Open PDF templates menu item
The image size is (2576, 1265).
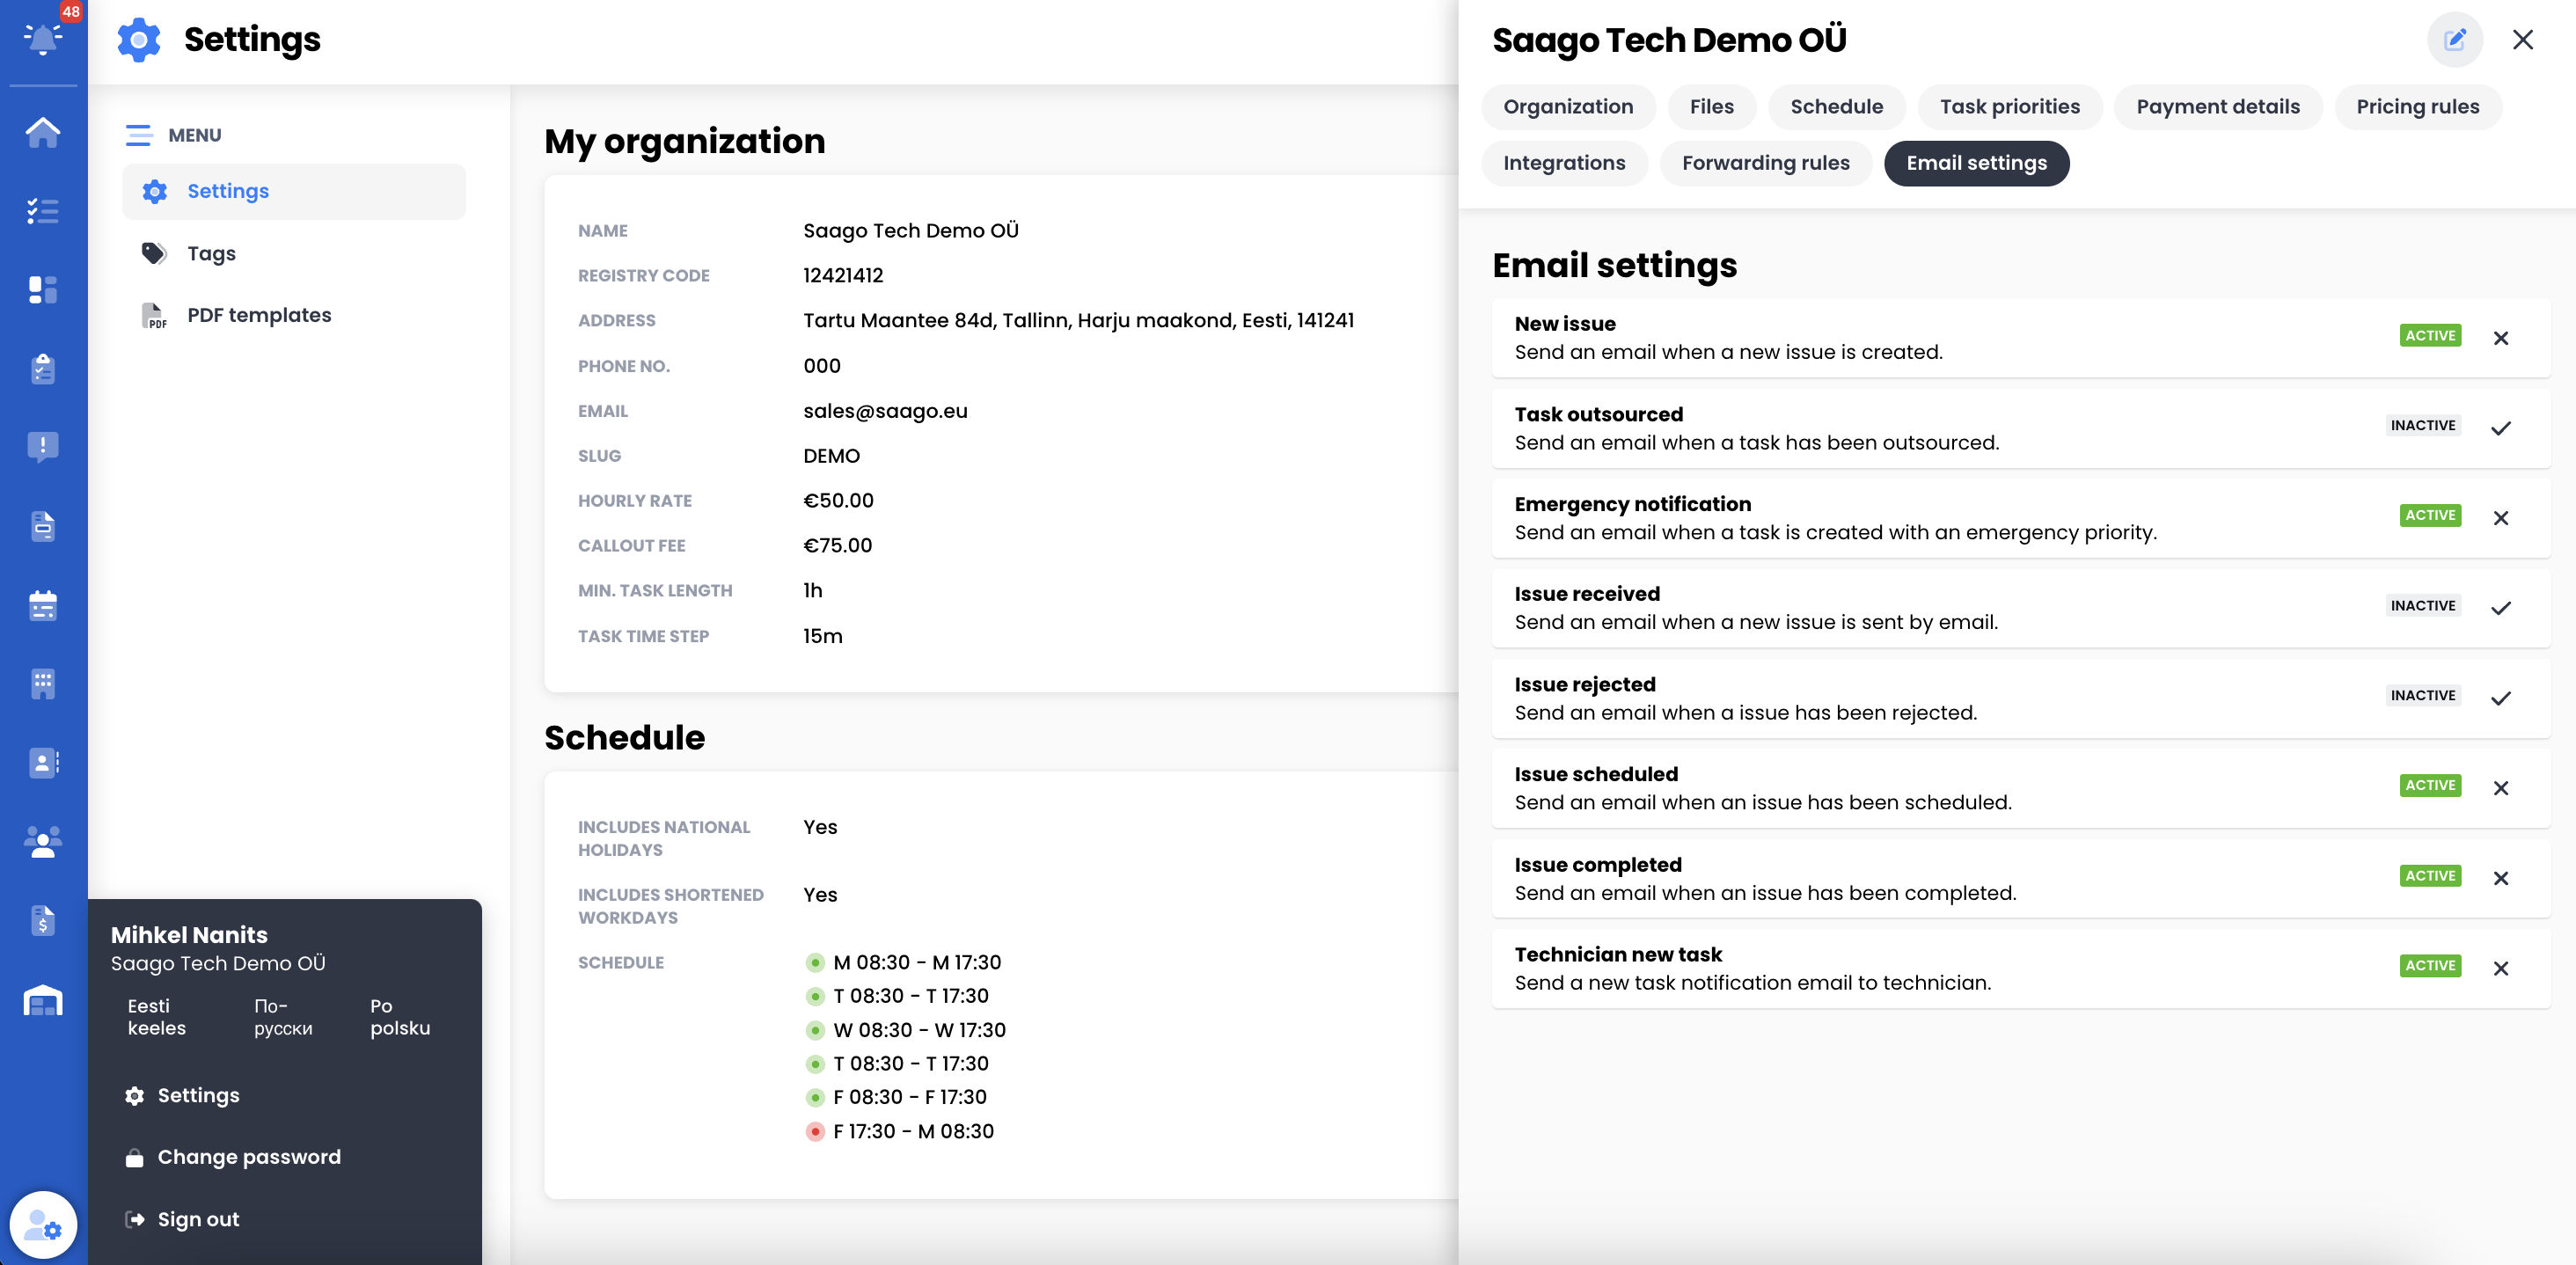click(x=259, y=315)
